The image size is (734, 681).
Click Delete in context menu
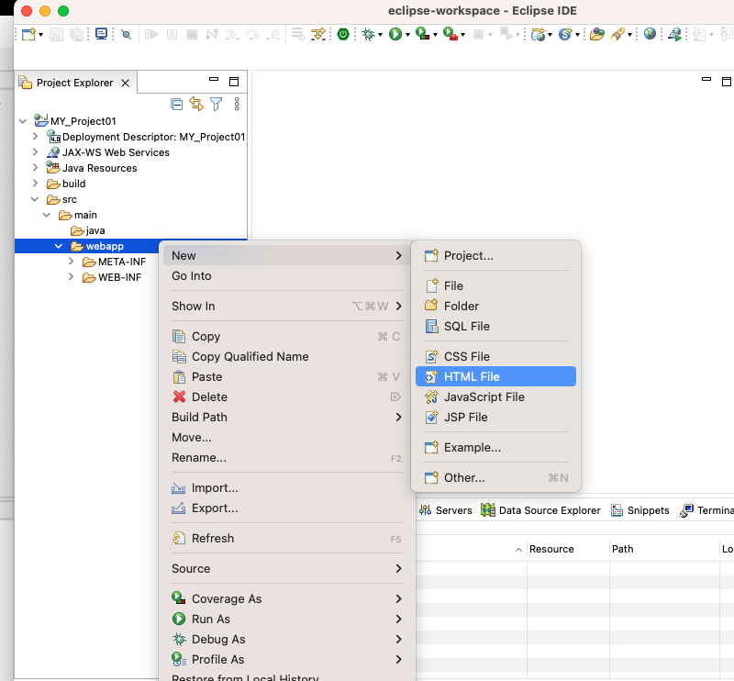(x=287, y=396)
